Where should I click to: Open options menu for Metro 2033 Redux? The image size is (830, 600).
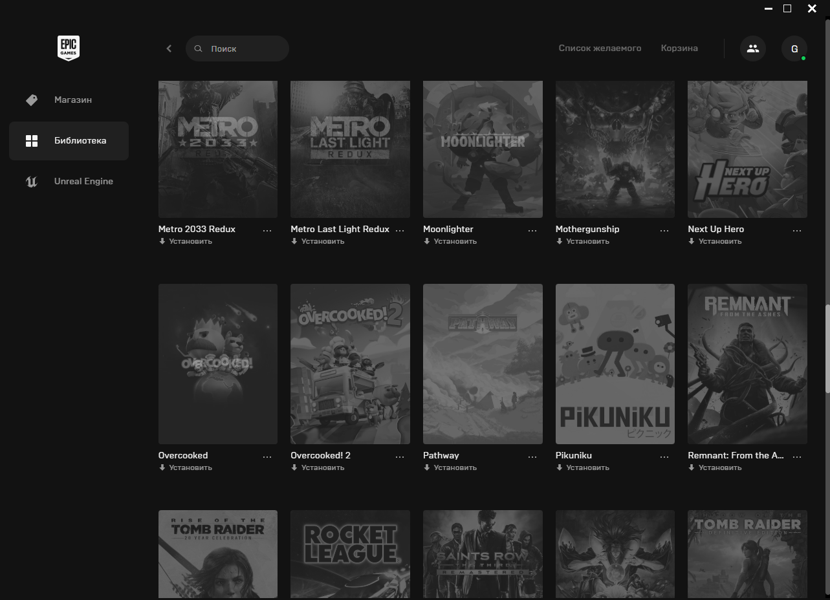tap(267, 230)
